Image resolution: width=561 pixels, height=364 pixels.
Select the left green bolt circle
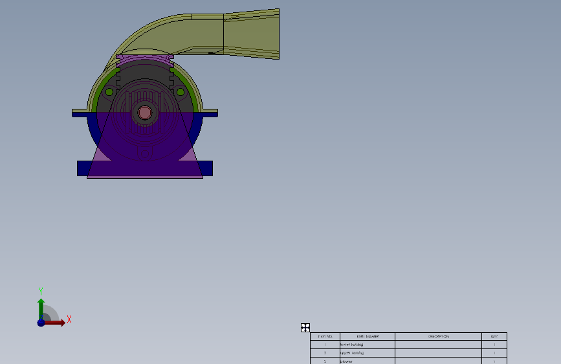109,92
